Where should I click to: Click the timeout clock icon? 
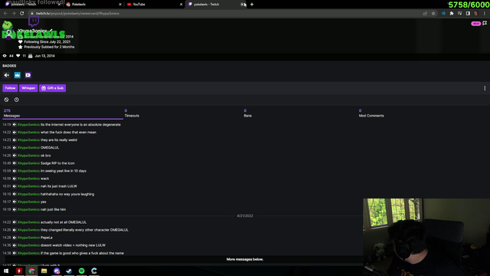(x=17, y=100)
